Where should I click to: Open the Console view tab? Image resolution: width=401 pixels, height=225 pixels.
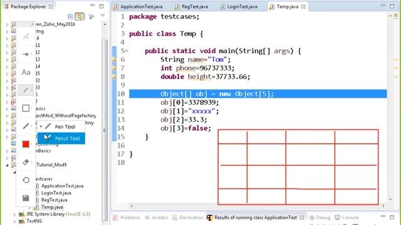click(346, 217)
